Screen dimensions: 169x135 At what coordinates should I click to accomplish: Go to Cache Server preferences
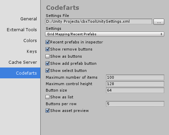tap(23, 62)
